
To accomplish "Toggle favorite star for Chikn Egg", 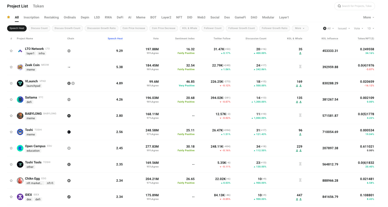I will click(x=11, y=181).
